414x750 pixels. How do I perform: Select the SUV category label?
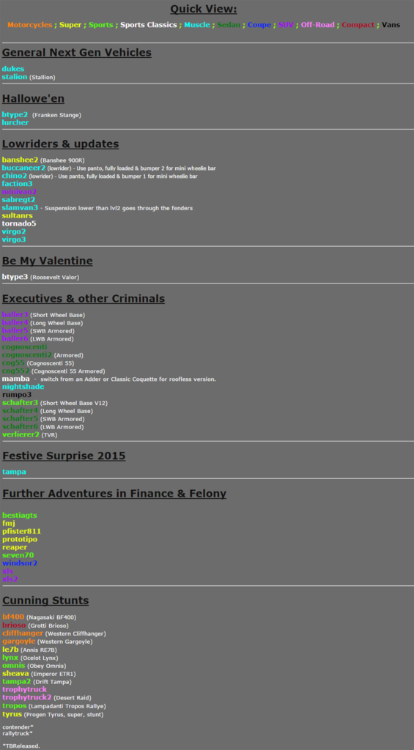tap(286, 25)
